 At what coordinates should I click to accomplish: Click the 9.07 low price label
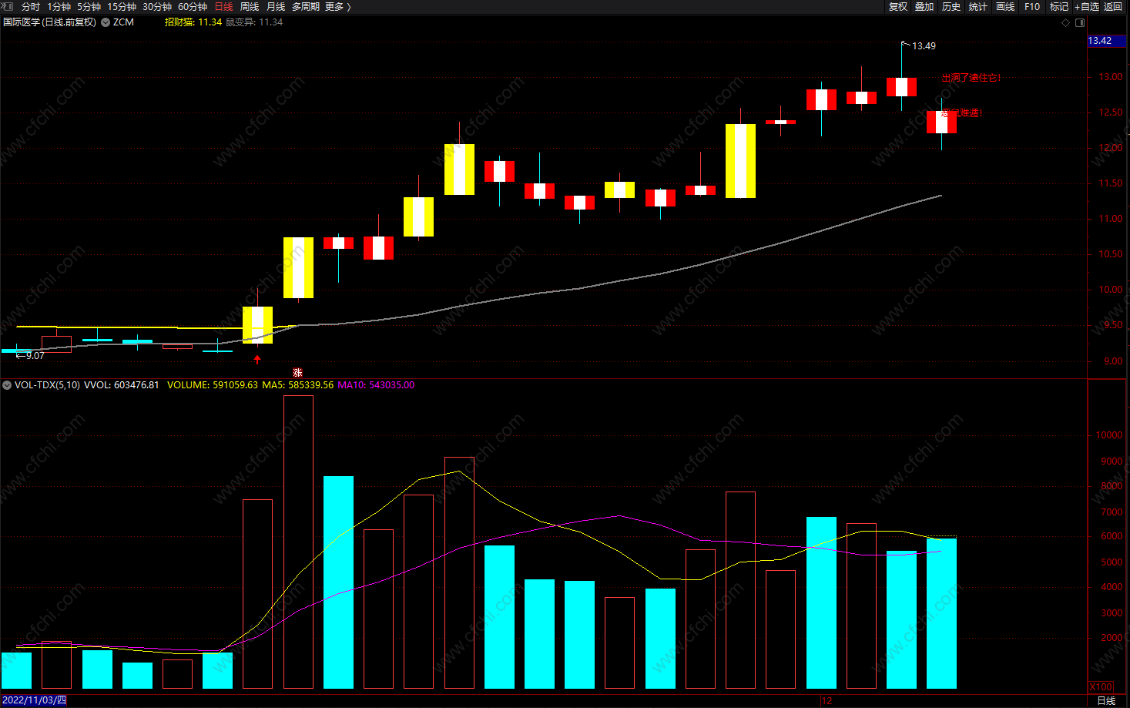tap(35, 356)
